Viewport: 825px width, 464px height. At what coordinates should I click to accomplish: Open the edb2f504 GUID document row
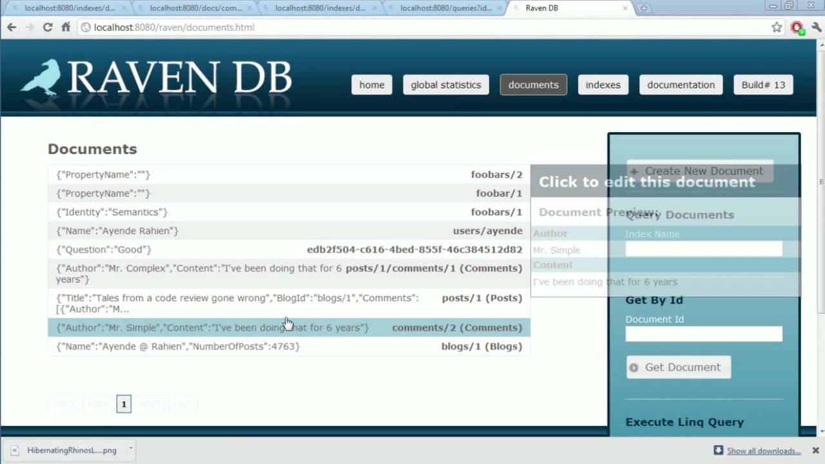pyautogui.click(x=289, y=249)
